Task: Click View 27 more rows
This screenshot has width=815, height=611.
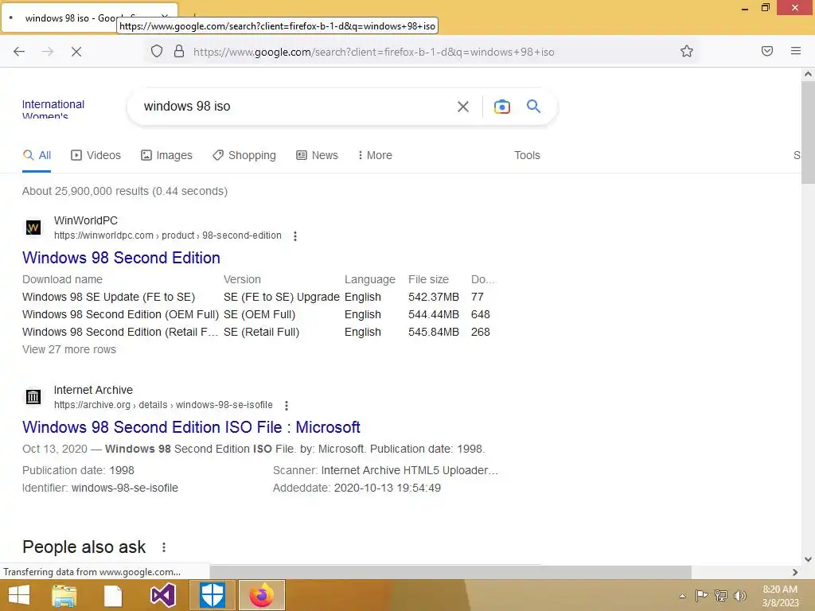Action: [x=69, y=350]
